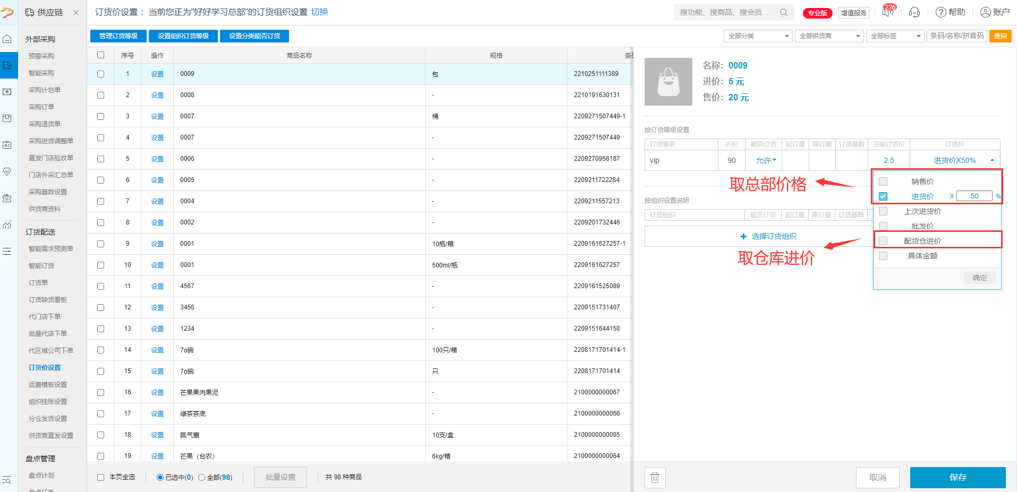1017x492 pixels.
Task: Check the checkbox for row 2 (0008)
Action: point(101,96)
